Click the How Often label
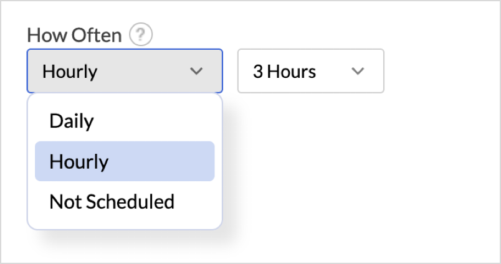Image resolution: width=501 pixels, height=264 pixels. click(74, 35)
